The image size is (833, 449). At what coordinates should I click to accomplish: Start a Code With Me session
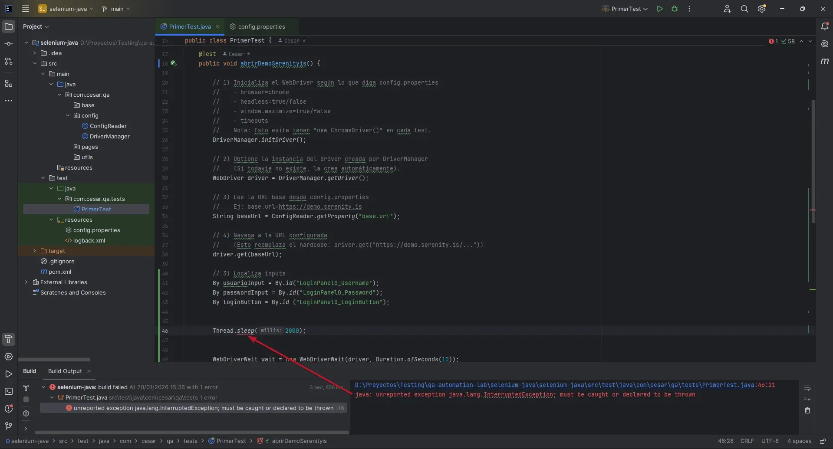(727, 9)
